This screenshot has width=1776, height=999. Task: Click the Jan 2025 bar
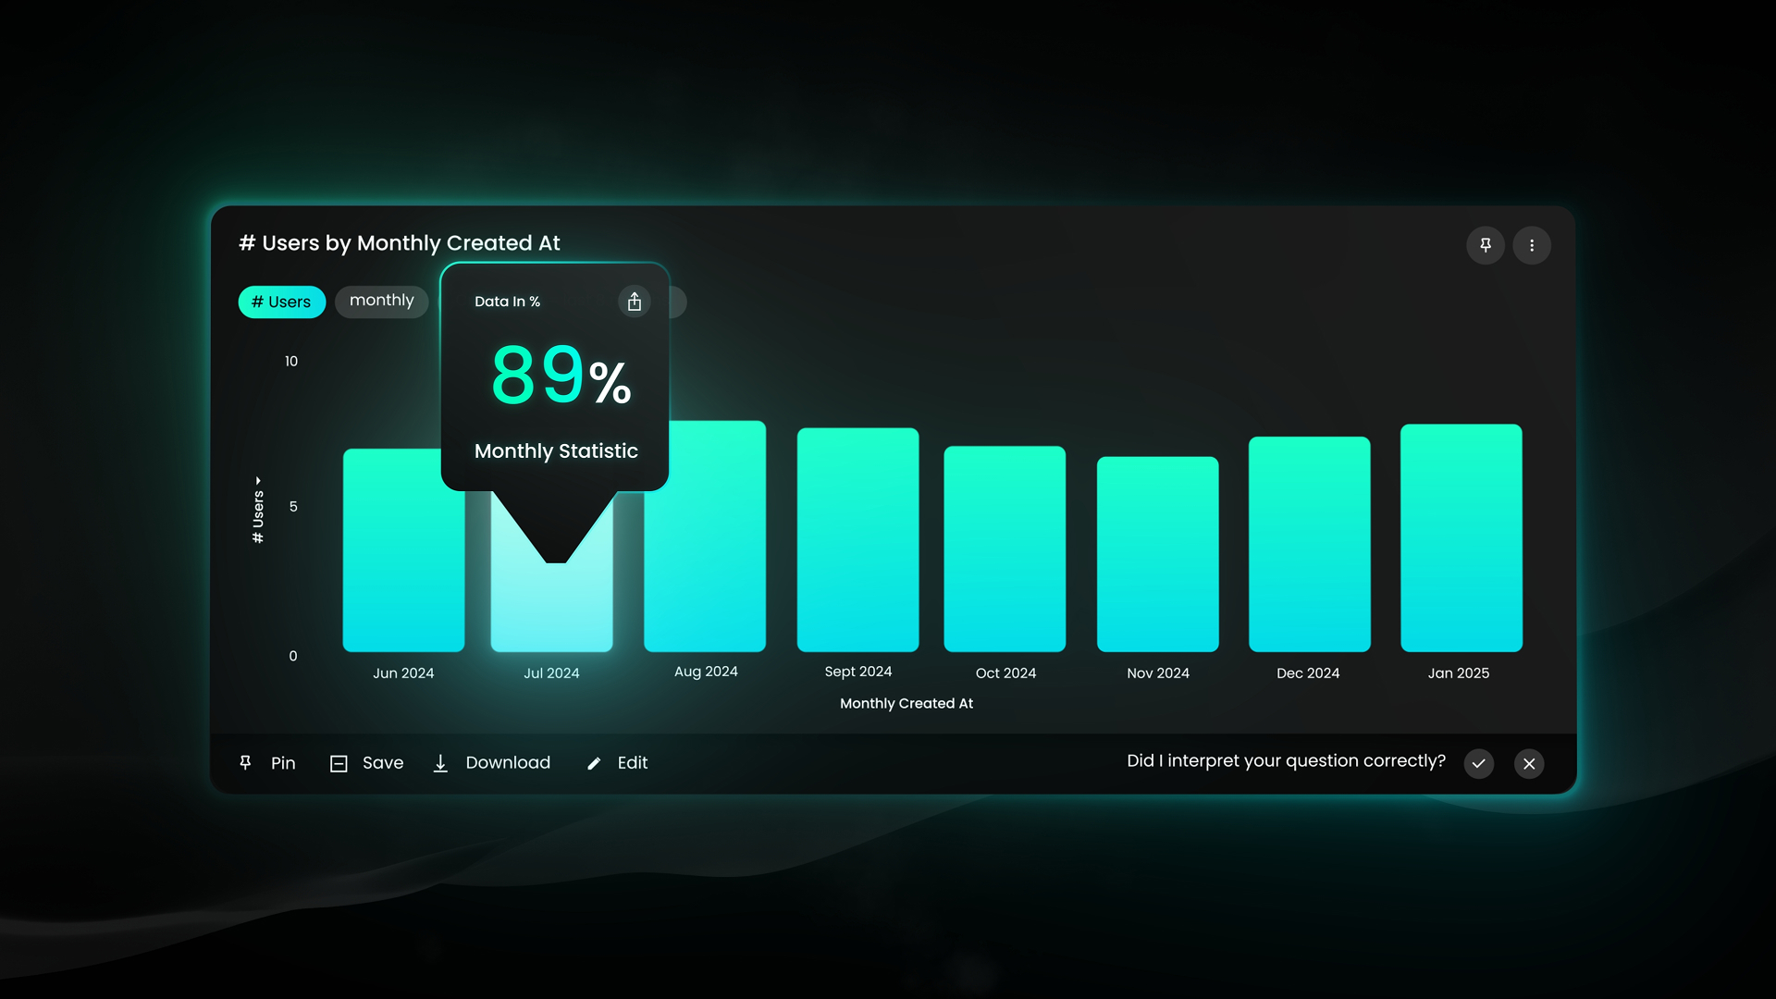[1461, 537]
